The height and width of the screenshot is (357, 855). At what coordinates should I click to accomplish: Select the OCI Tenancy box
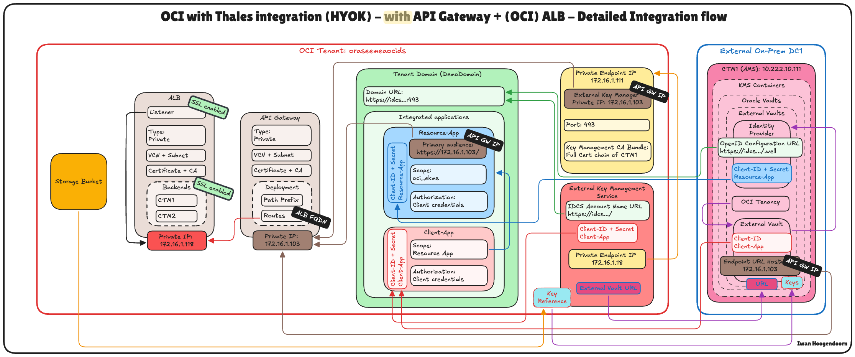pyautogui.click(x=760, y=202)
